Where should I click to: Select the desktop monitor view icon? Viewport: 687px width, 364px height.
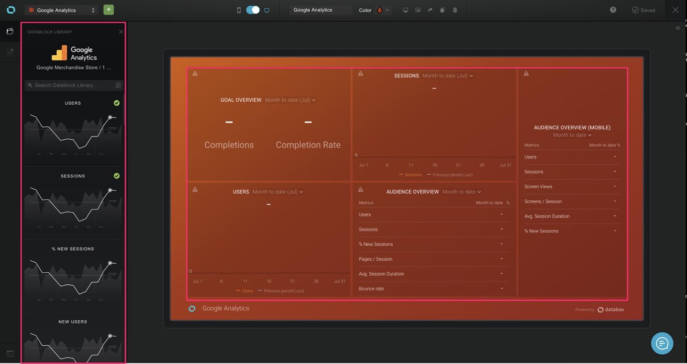pyautogui.click(x=267, y=10)
